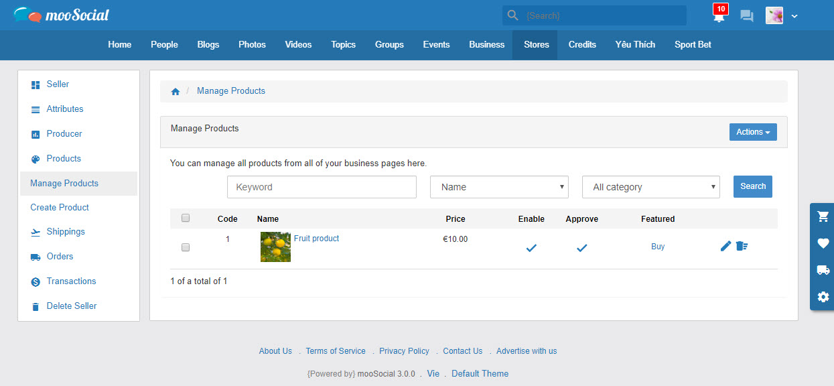Click the Producer chart icon

pyautogui.click(x=36, y=134)
